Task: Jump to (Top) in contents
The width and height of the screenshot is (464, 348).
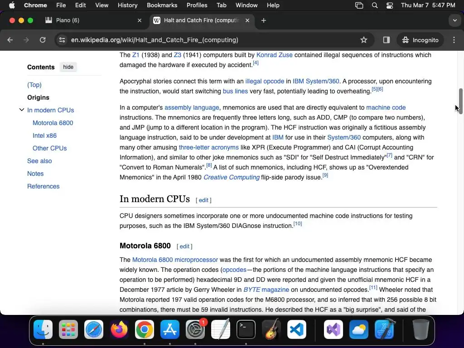Action: click(34, 85)
